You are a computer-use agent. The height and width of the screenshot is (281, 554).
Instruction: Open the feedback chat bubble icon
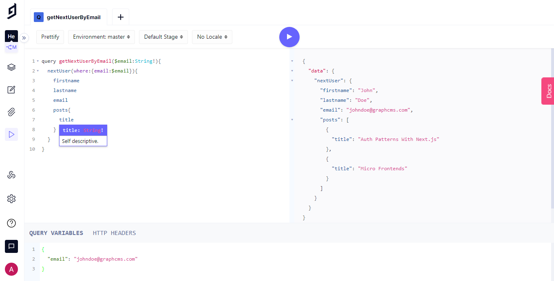11,246
